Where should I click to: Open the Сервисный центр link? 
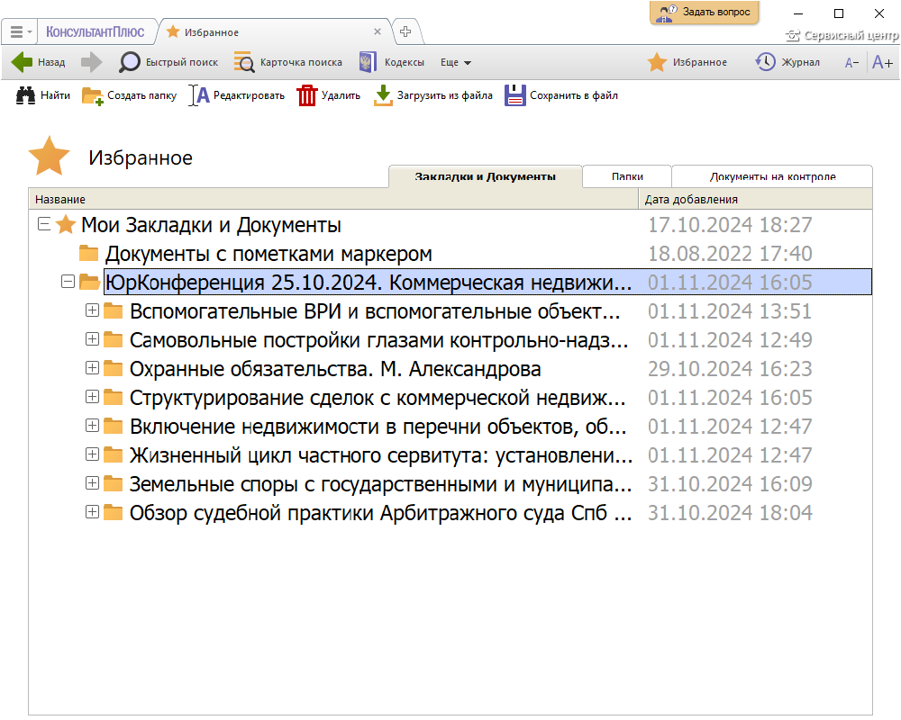(842, 36)
